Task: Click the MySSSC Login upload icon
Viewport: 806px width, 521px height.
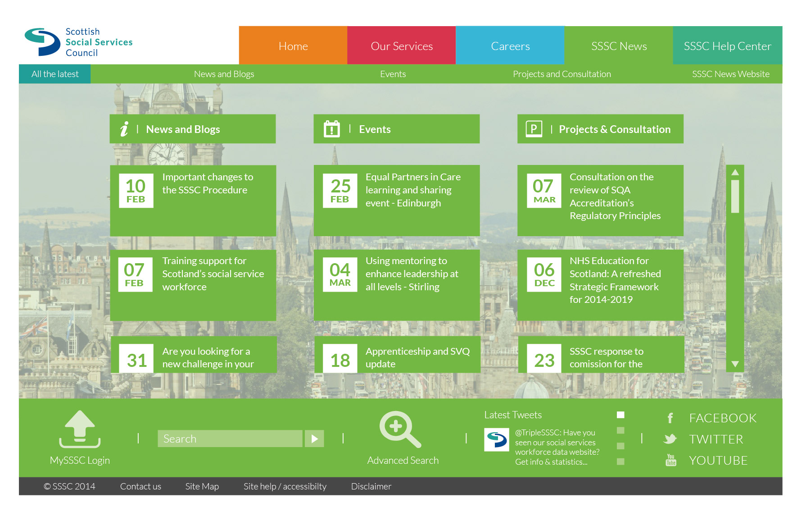Action: coord(80,429)
